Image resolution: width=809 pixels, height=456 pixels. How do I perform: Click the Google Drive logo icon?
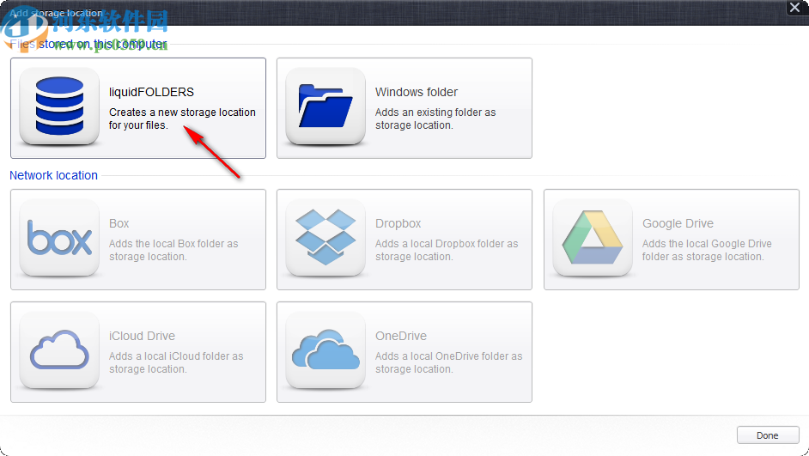pos(593,238)
